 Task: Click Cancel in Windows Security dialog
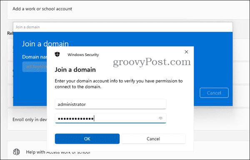(x=153, y=139)
